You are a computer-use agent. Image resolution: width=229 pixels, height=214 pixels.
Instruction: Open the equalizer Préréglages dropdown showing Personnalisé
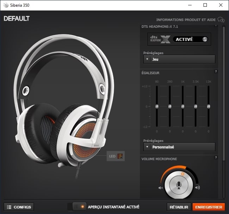pyautogui.click(x=179, y=147)
